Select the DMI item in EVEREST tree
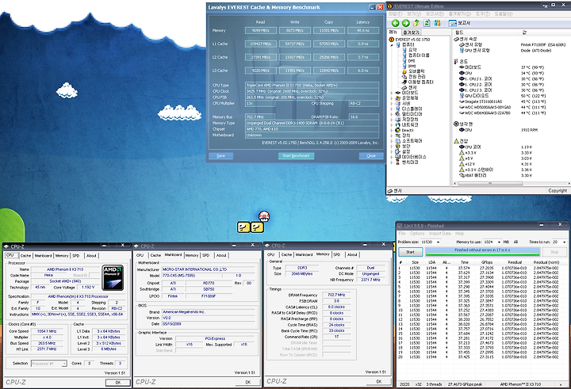This screenshot has height=389, width=571. [409, 61]
